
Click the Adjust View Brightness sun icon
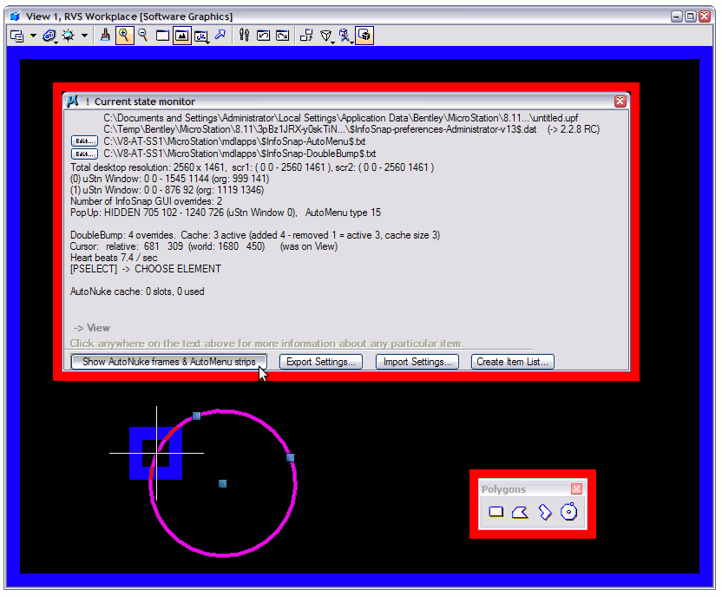69,36
